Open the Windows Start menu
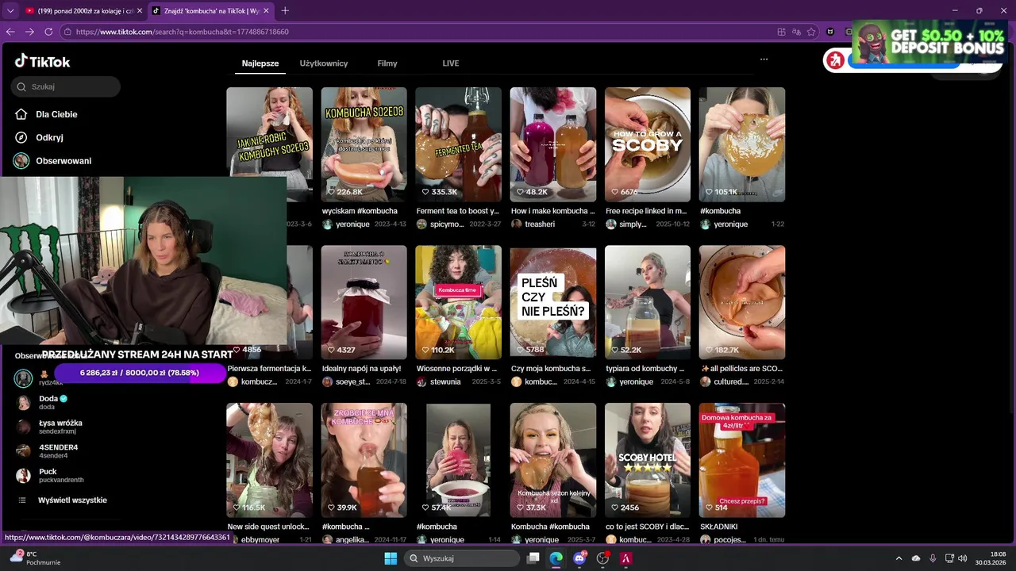 [391, 558]
